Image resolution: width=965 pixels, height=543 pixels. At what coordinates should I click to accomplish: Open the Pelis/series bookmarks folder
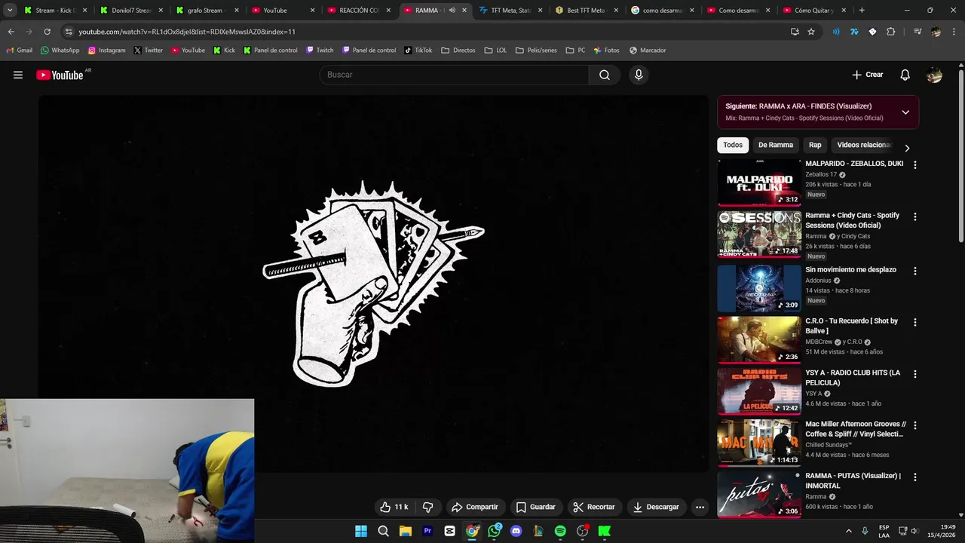point(536,50)
